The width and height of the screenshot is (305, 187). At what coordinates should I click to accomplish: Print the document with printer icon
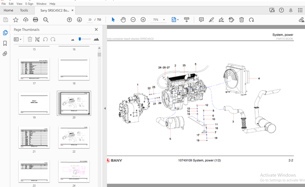[x=35, y=20]
